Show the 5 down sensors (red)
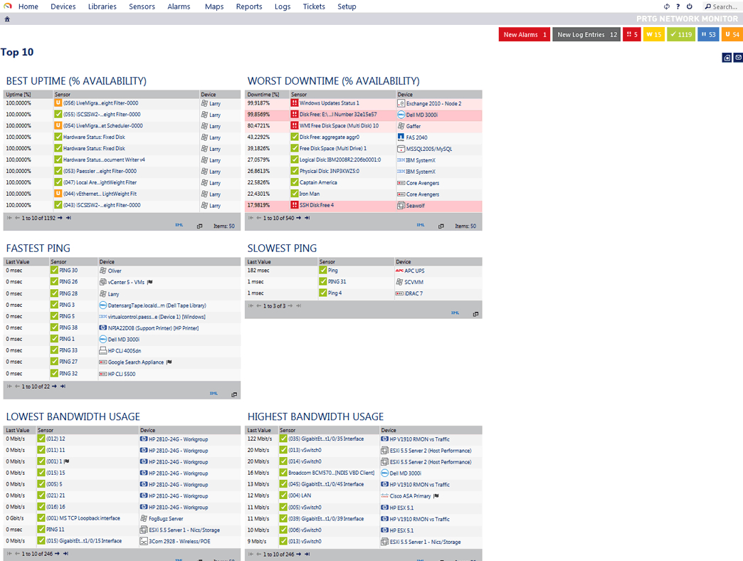 (x=632, y=35)
